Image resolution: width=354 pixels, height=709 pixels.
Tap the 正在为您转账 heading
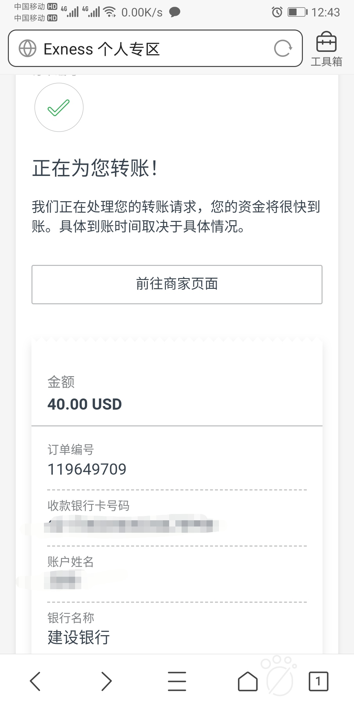click(x=95, y=168)
